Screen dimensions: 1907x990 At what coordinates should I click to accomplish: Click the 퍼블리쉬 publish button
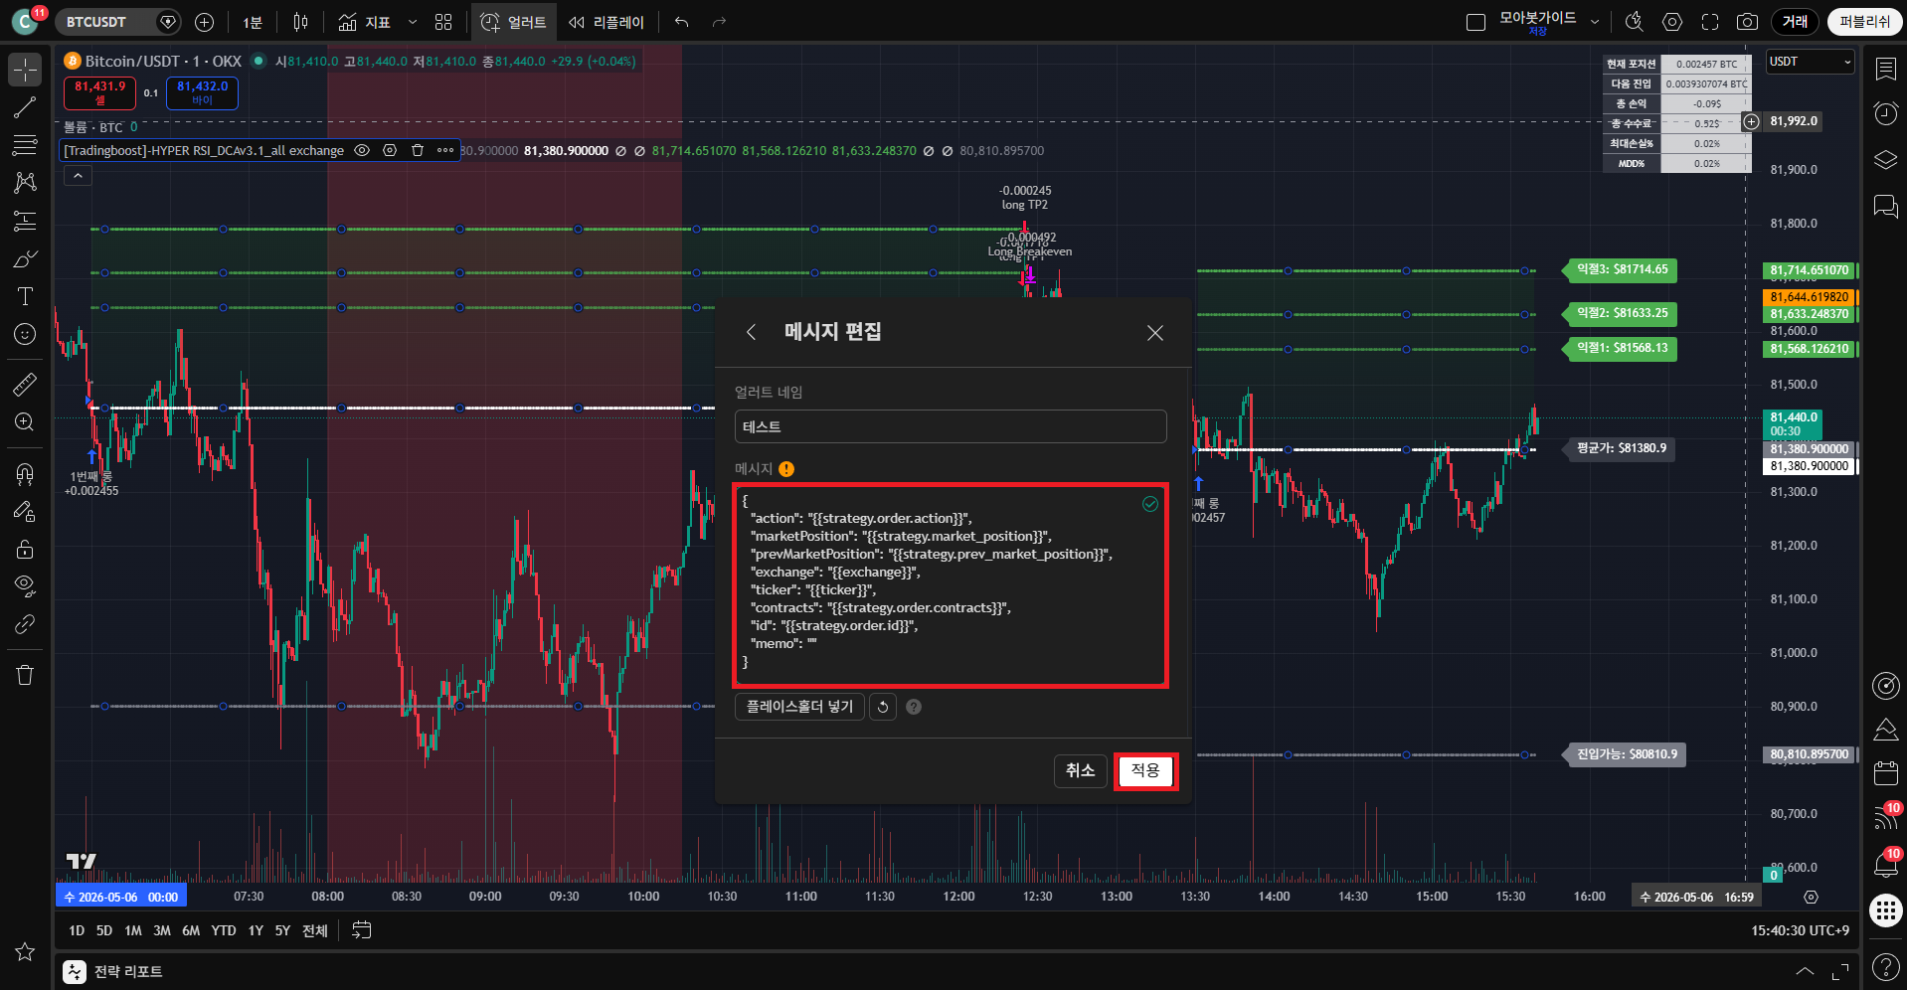click(x=1864, y=22)
